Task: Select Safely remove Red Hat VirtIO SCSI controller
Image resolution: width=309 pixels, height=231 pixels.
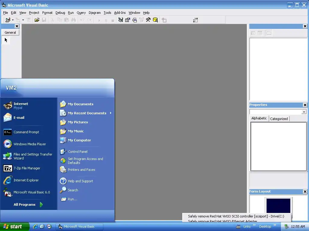Action: click(236, 216)
